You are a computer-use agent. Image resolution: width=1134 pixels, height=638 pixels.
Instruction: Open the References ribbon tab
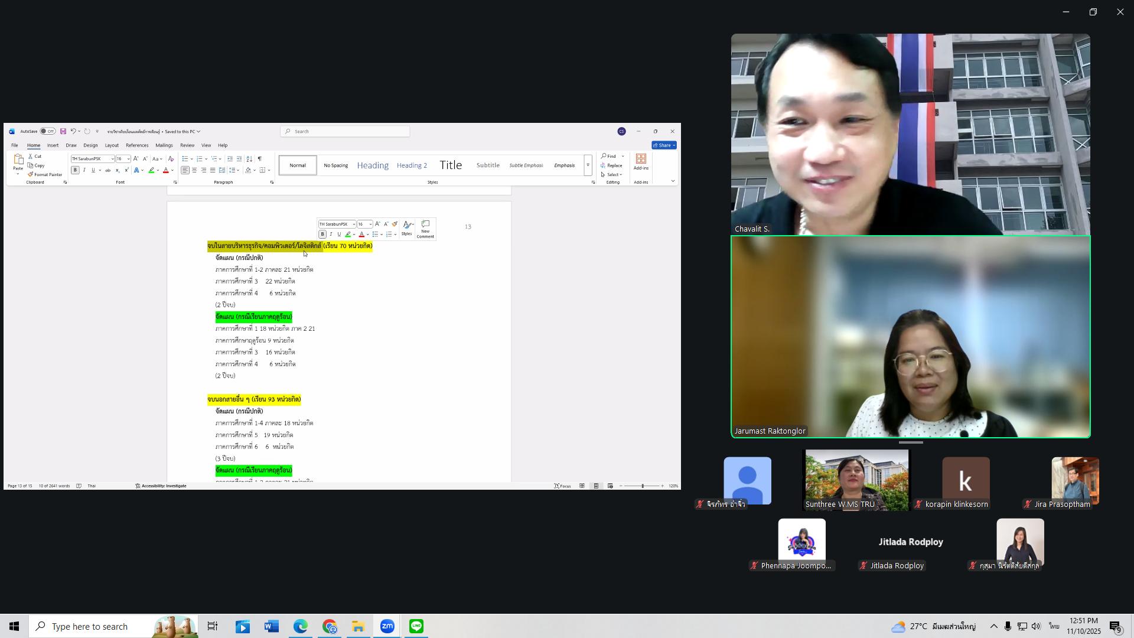136,145
